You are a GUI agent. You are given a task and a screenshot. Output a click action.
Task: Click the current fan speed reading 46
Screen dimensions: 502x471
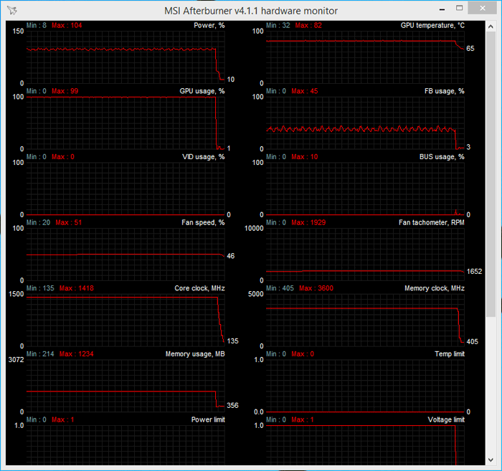click(230, 256)
